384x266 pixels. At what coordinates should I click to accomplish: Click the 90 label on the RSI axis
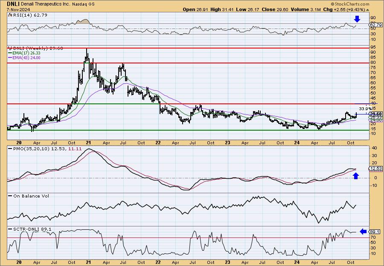[x=373, y=18]
